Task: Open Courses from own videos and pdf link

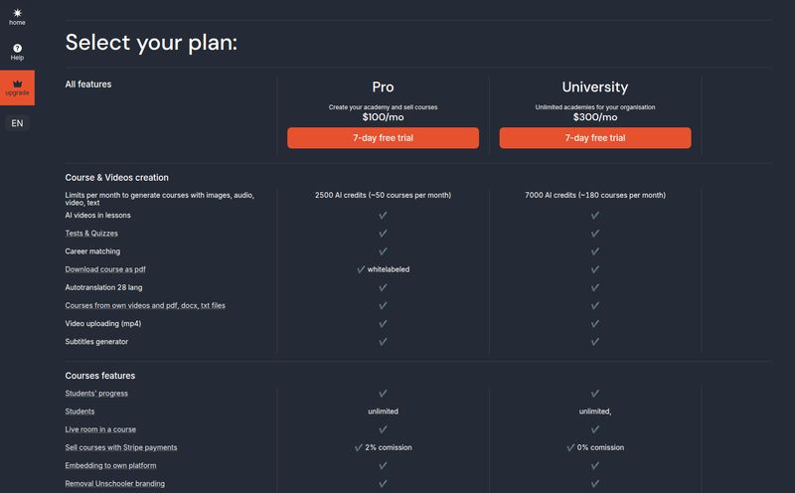Action: click(145, 305)
